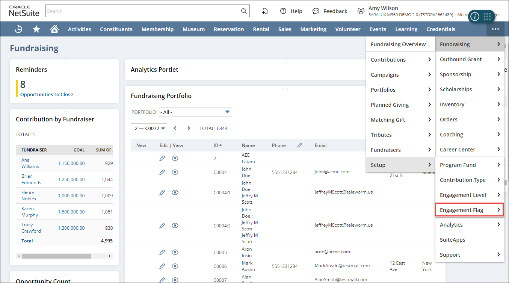Click the search magnifier icon
The height and width of the screenshot is (283, 509).
[x=244, y=11]
